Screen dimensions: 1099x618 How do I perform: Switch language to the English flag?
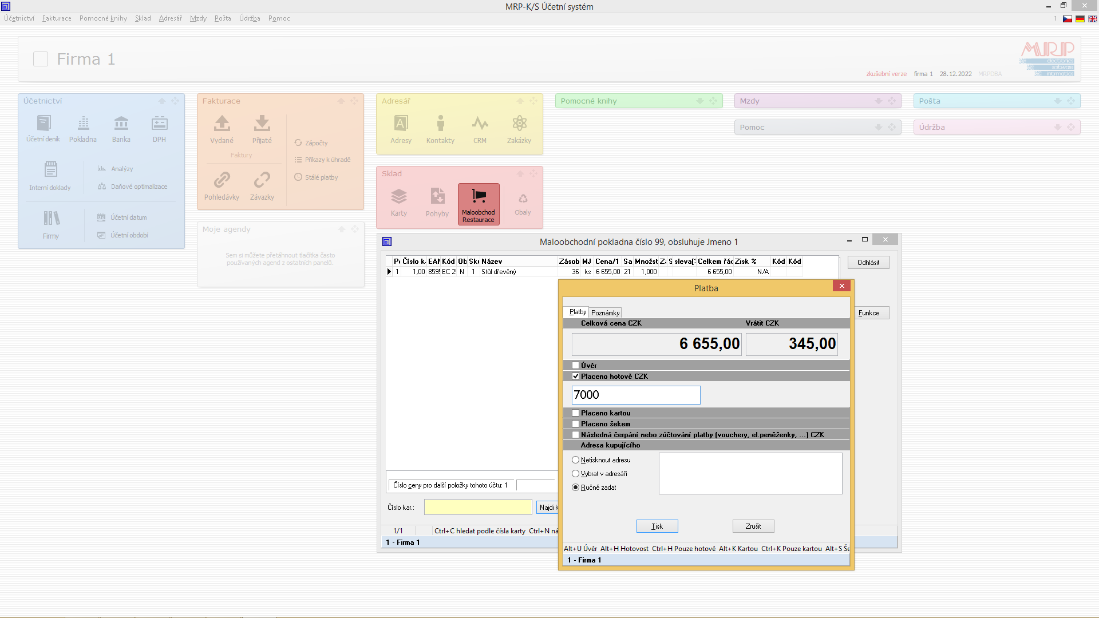pyautogui.click(x=1093, y=19)
